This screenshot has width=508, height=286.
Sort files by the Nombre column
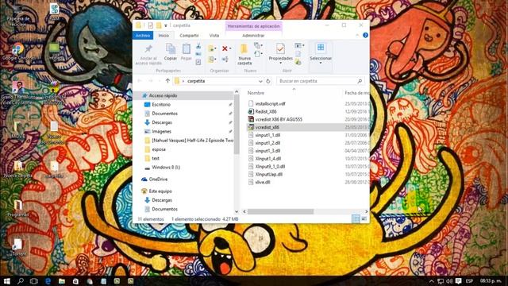coord(256,93)
